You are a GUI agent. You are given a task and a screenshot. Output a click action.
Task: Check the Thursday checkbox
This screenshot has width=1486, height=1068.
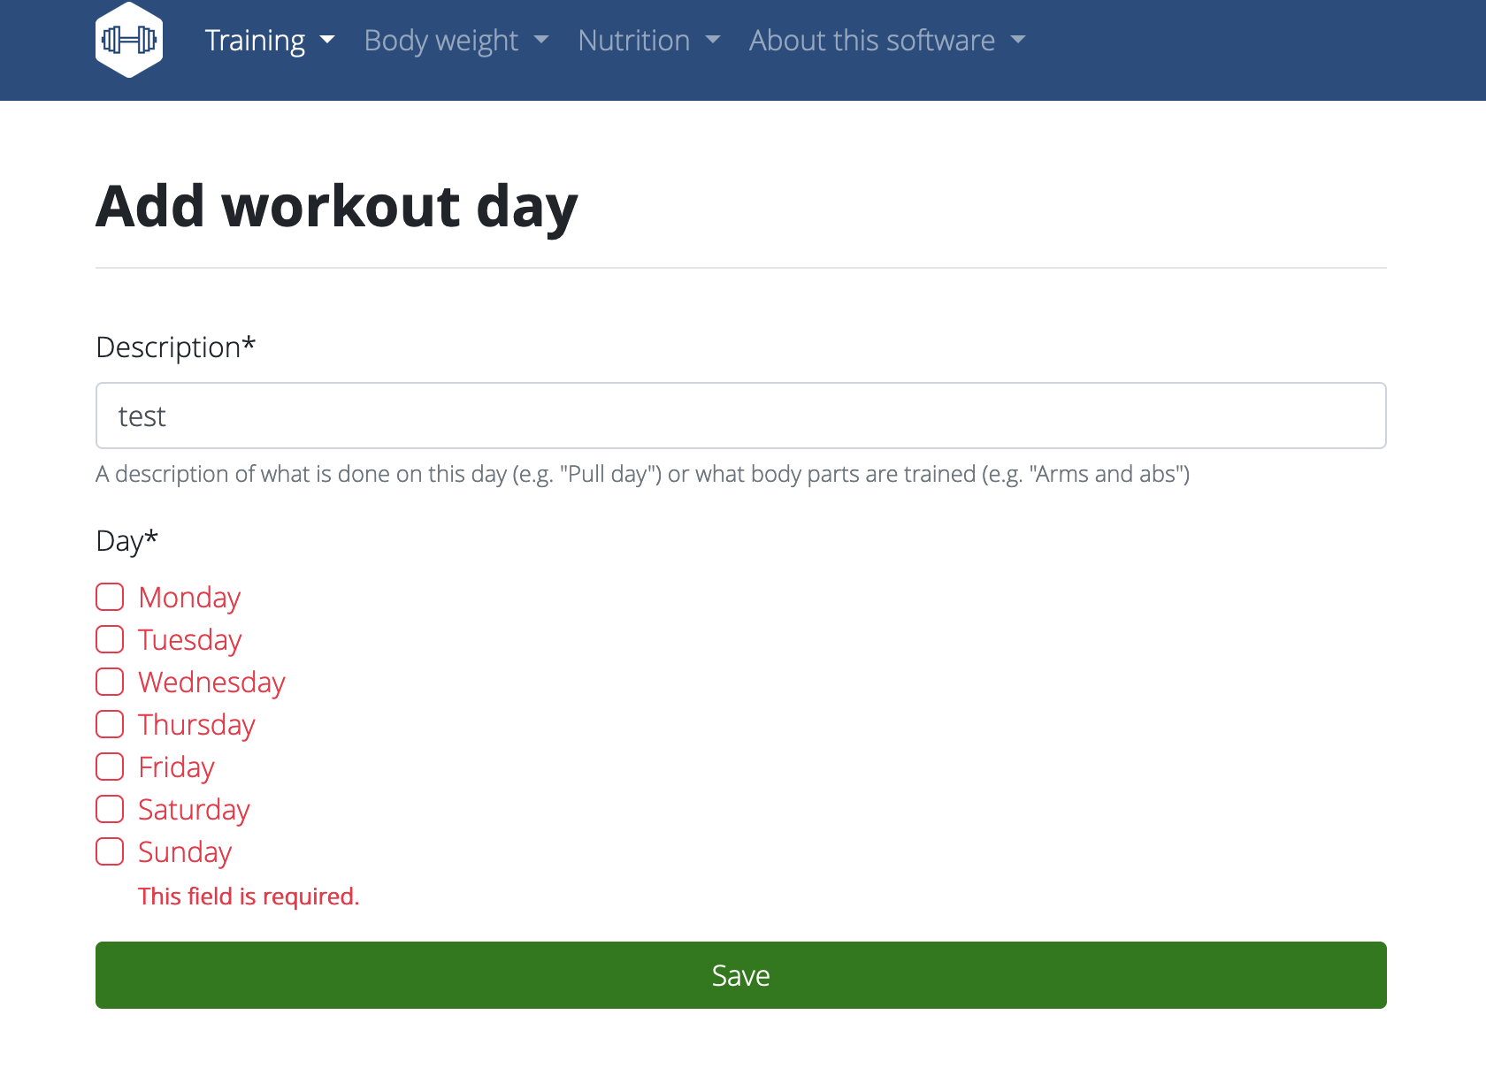(x=110, y=724)
